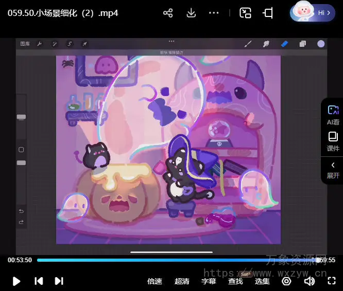Click the share icon in top bar

click(168, 13)
